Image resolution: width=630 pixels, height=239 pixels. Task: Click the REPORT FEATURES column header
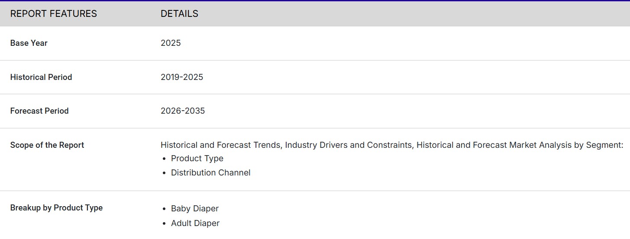tap(53, 14)
